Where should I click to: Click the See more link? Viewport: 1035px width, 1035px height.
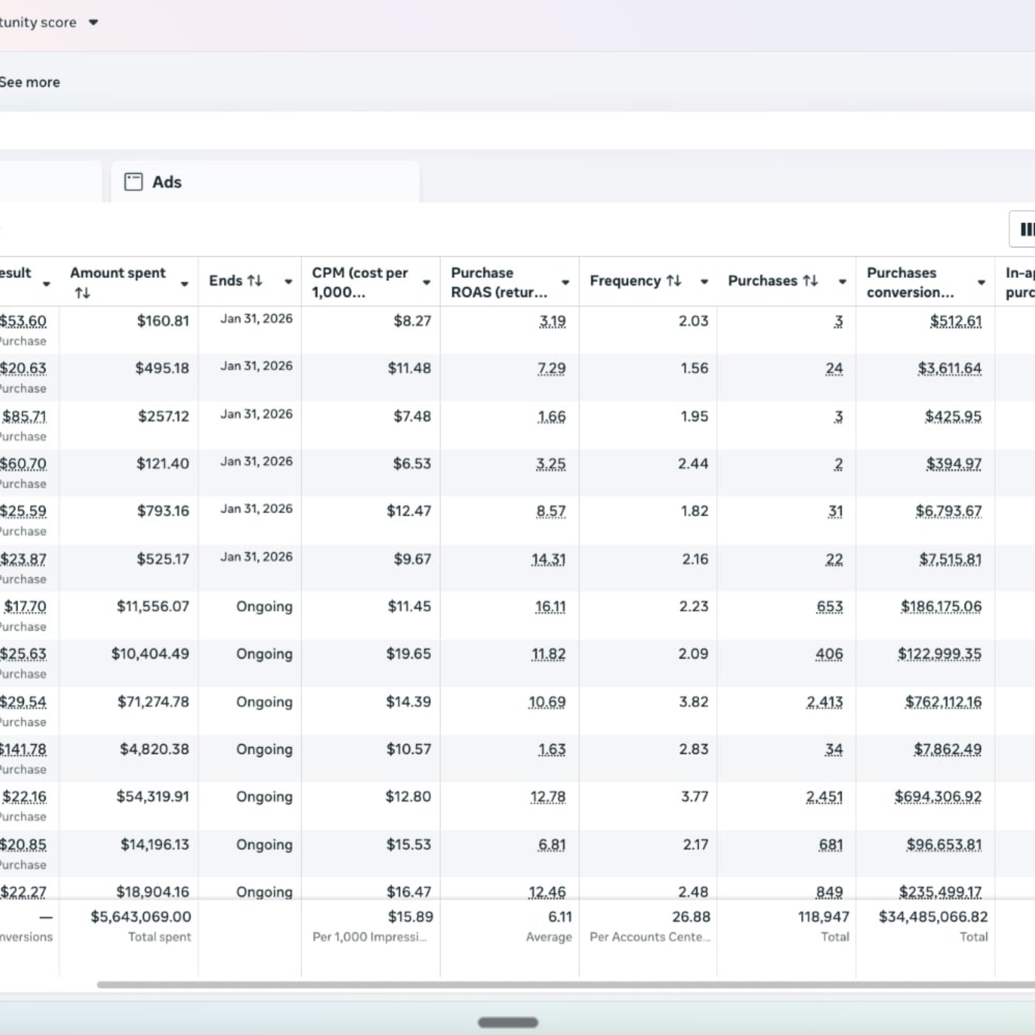(x=30, y=82)
